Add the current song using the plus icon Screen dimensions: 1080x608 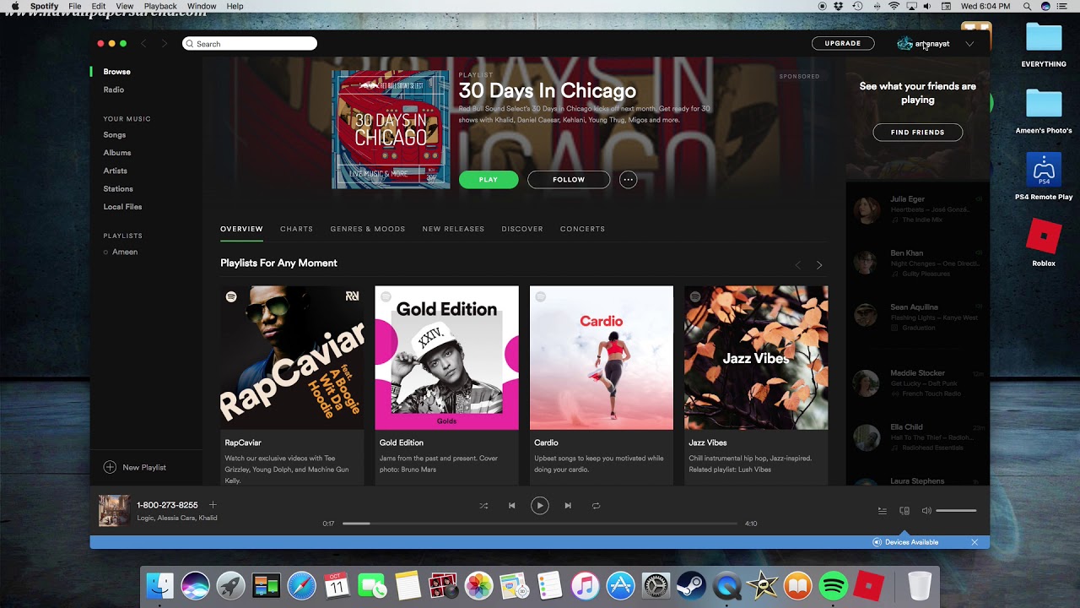click(213, 504)
